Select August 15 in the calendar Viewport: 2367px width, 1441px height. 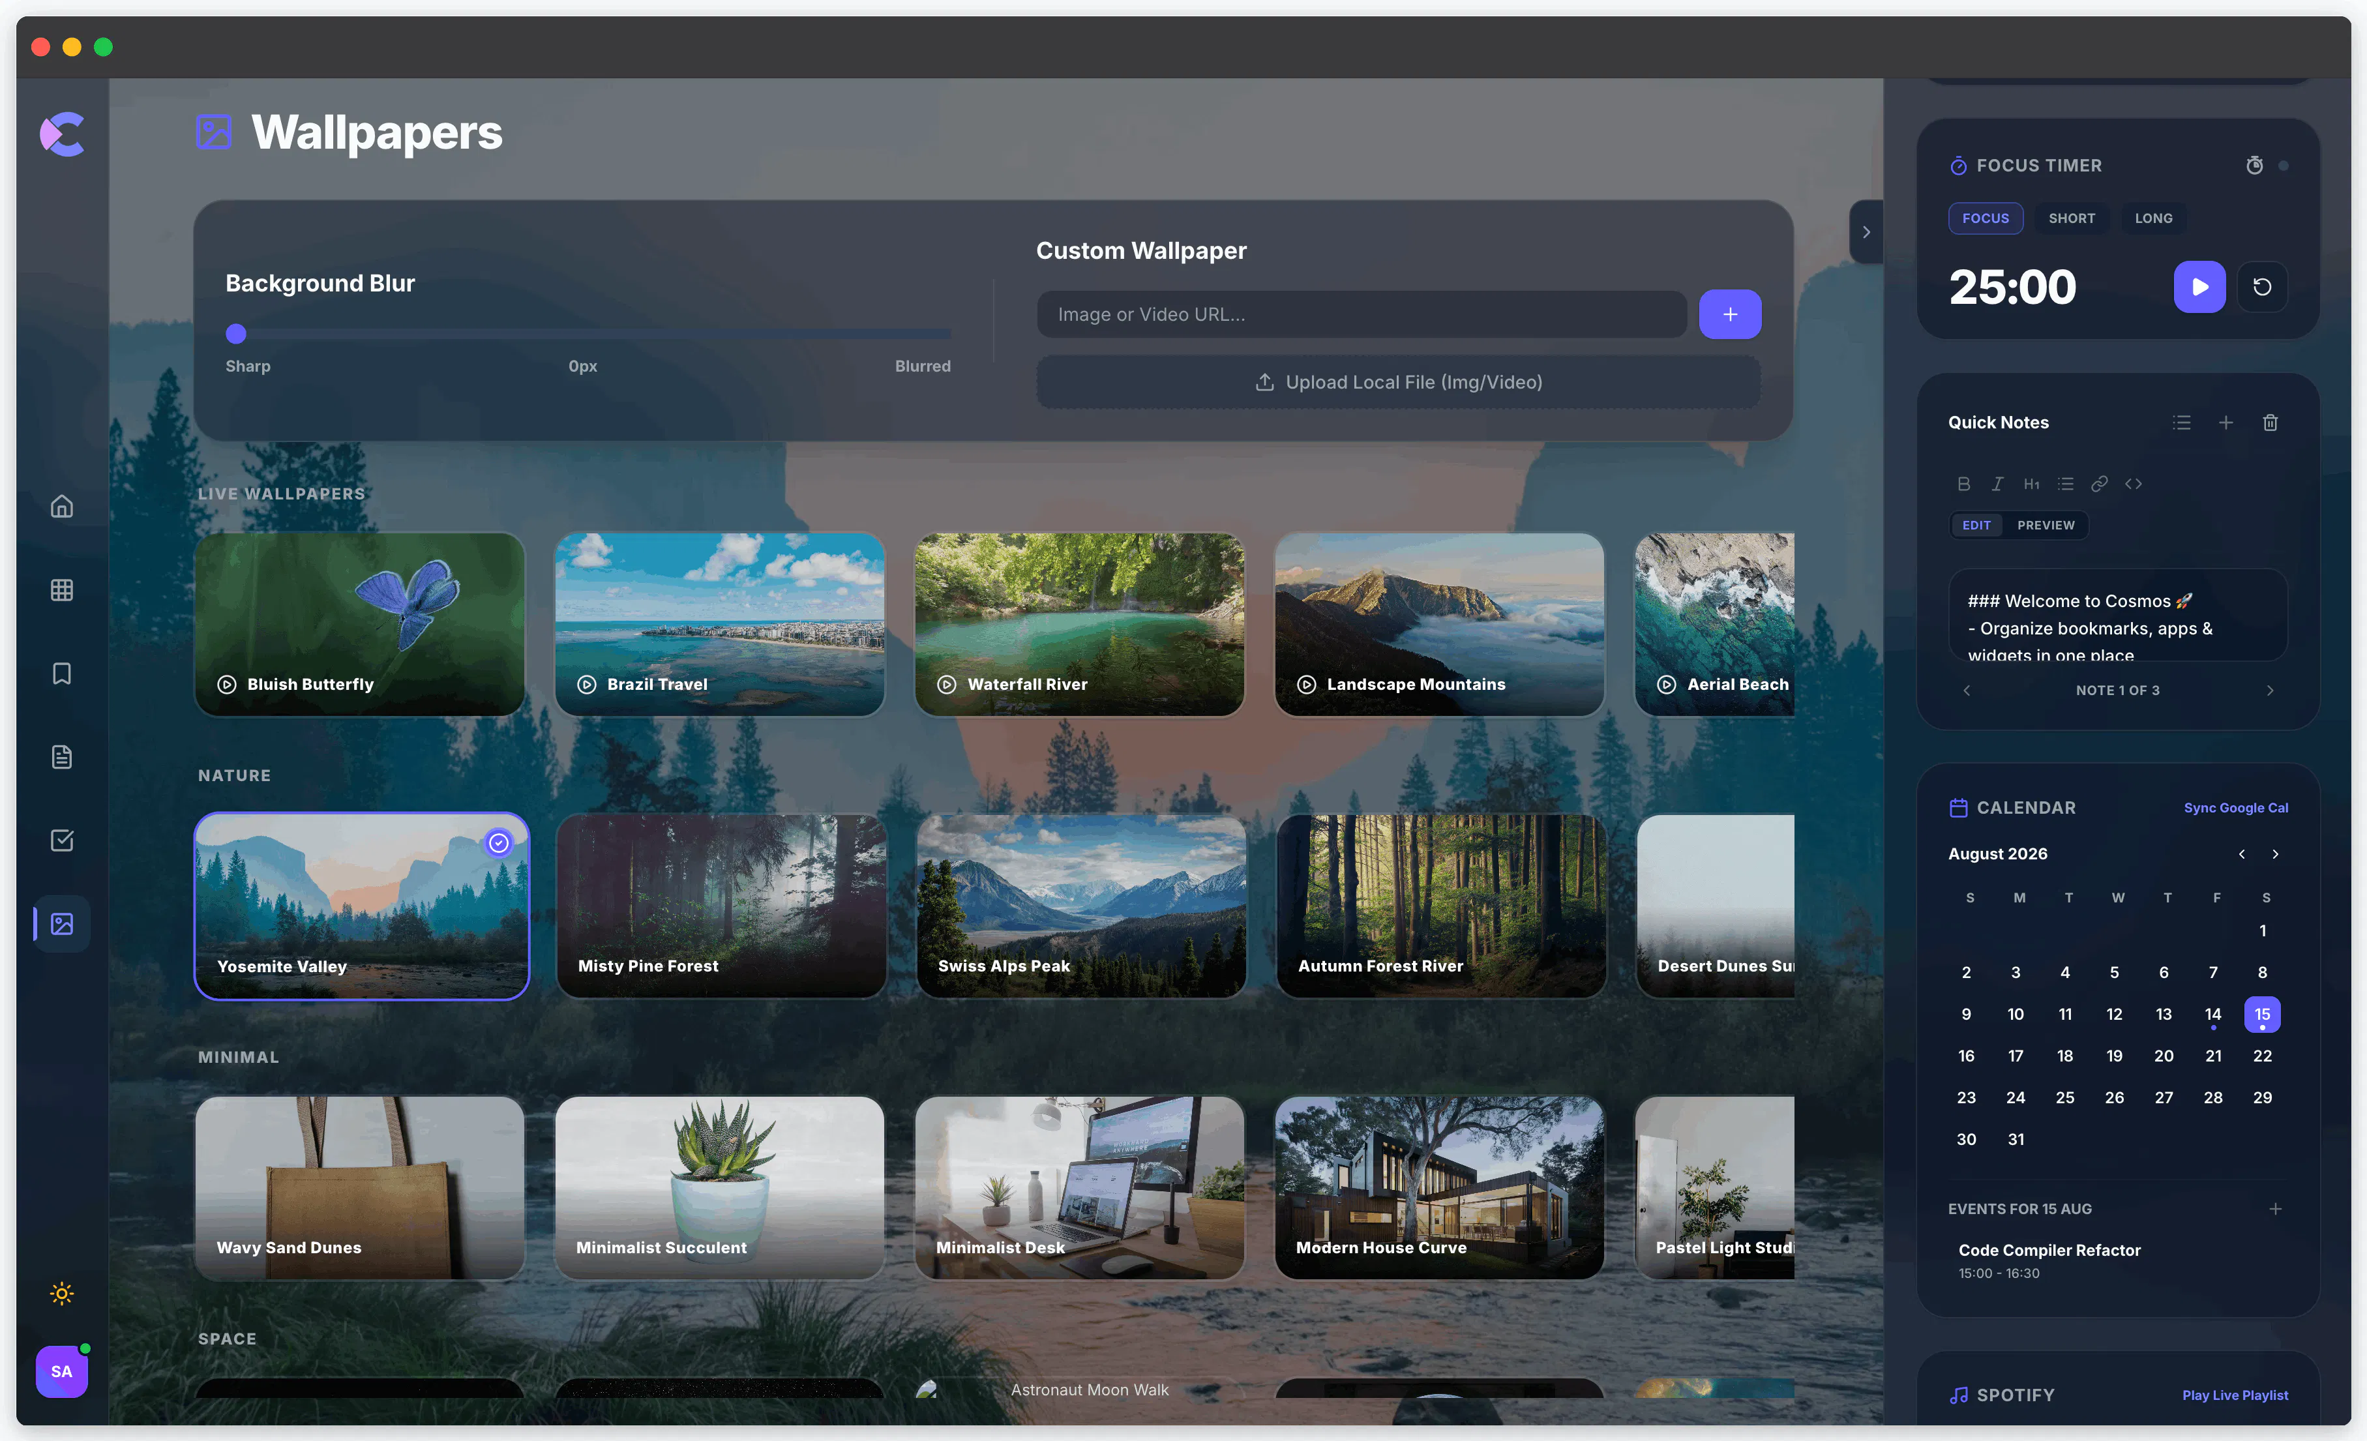coord(2262,1015)
